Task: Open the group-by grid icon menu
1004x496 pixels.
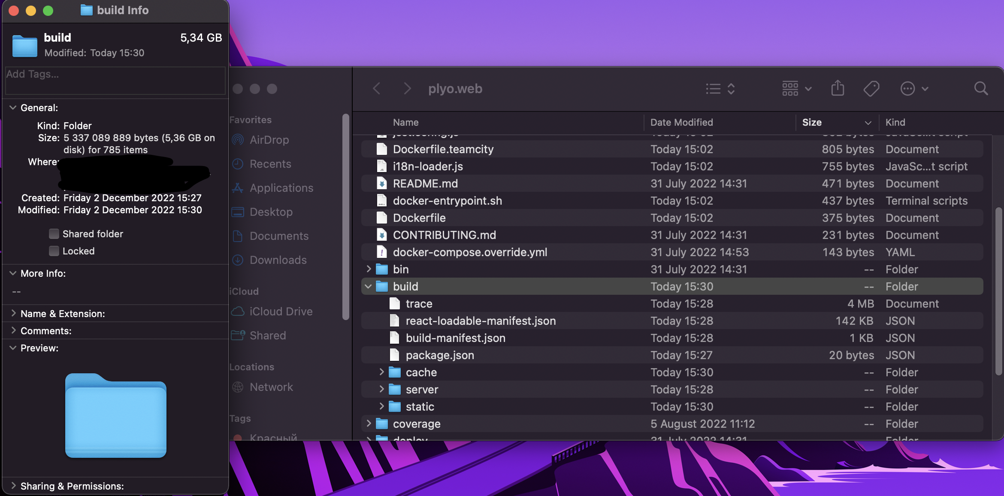Action: [796, 89]
